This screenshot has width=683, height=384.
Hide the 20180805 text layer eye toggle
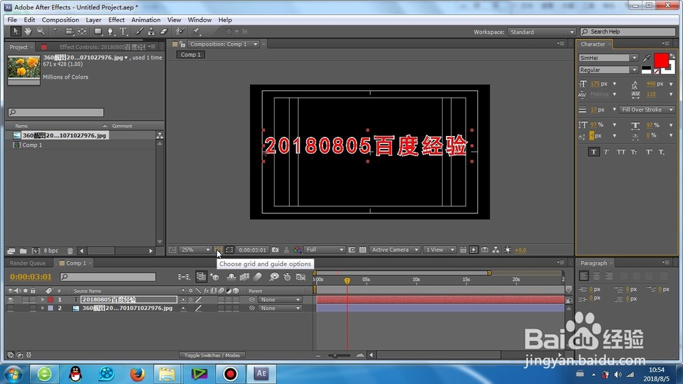(x=10, y=299)
